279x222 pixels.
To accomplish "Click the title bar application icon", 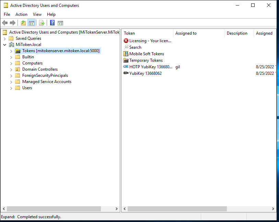I will pos(6,5).
